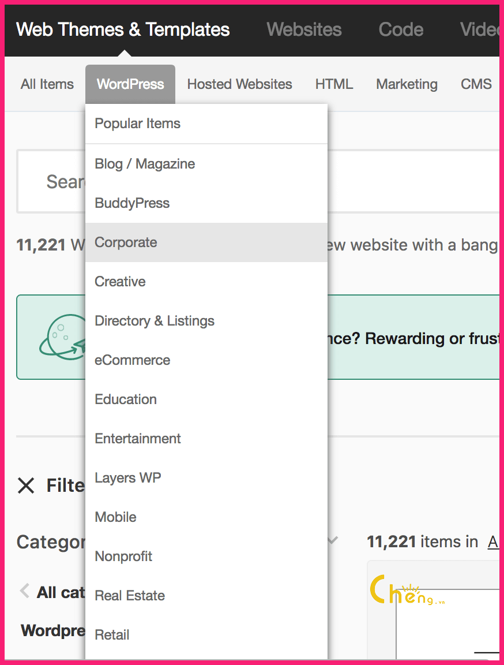Screen dimensions: 504x665
Task: Open the Code top navigation link
Action: point(401,29)
